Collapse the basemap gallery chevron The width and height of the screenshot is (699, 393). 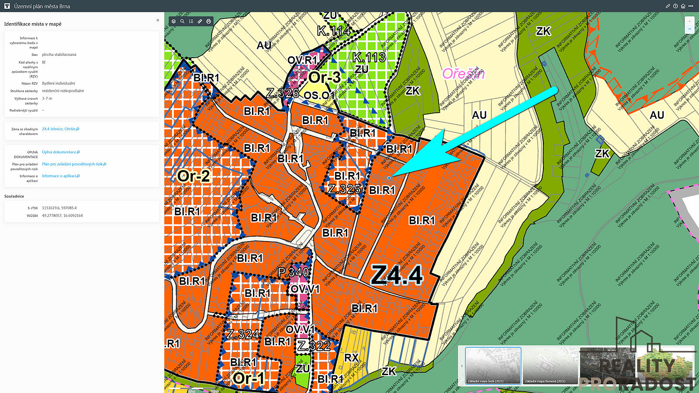(x=461, y=366)
